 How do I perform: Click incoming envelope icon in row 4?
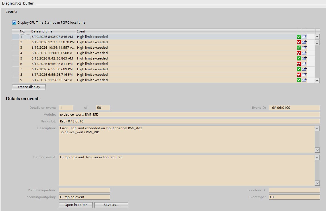coord(304,53)
